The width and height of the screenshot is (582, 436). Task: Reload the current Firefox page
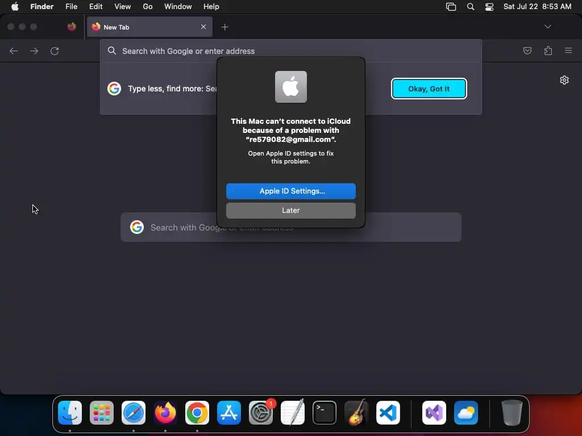coord(55,51)
